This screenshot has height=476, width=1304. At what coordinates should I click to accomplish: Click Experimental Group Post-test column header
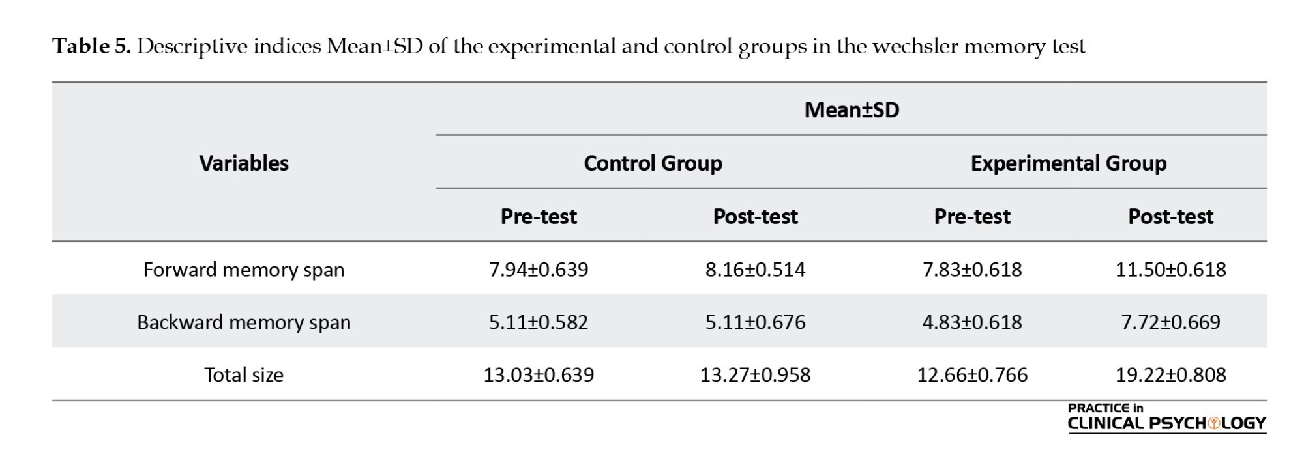pyautogui.click(x=1170, y=216)
